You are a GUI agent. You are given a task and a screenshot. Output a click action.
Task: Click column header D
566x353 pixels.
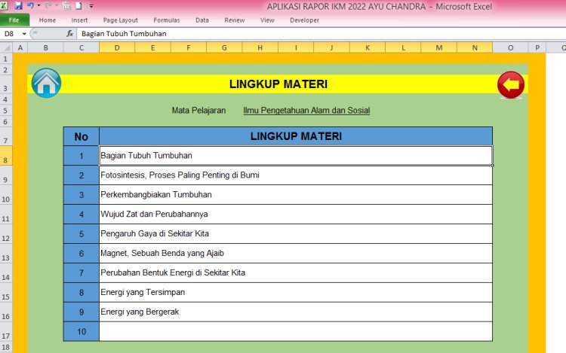coord(117,47)
